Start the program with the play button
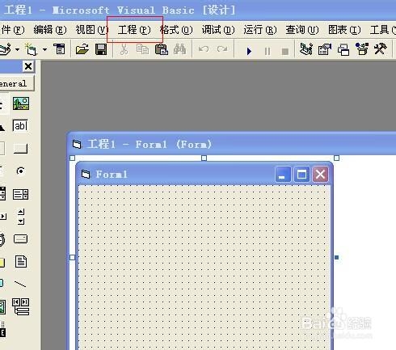This screenshot has height=350, width=396. click(249, 51)
